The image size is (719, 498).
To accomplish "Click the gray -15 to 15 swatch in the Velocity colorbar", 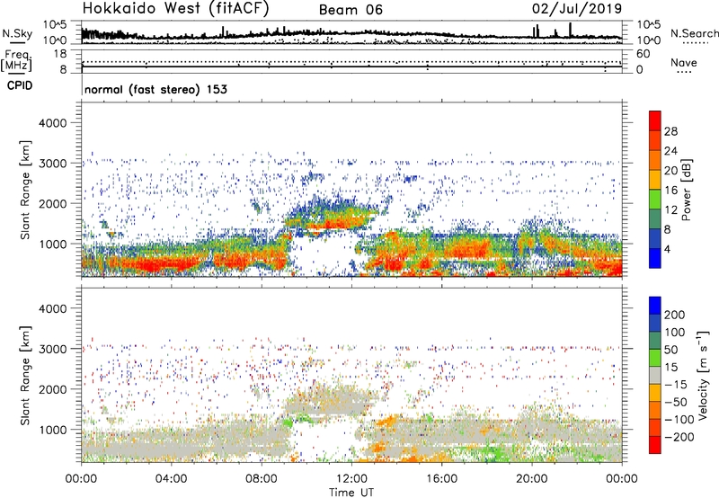I will point(655,375).
